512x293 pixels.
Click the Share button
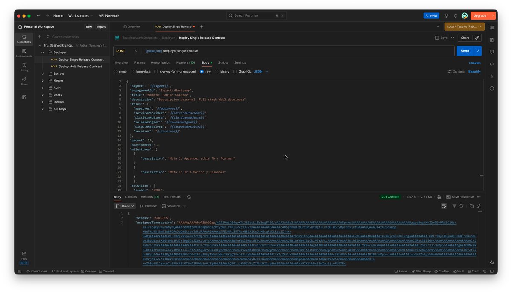point(465,38)
